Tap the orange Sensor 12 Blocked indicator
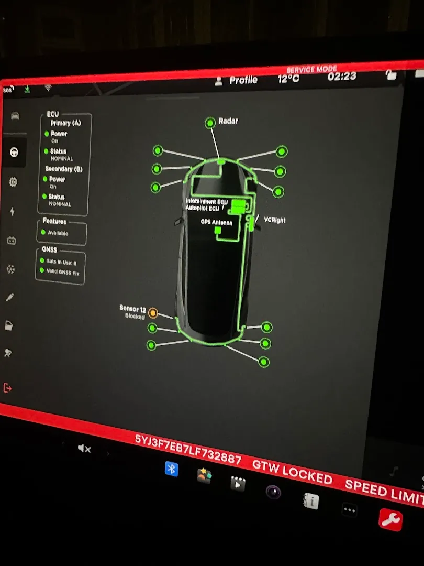The width and height of the screenshot is (424, 566). [153, 313]
